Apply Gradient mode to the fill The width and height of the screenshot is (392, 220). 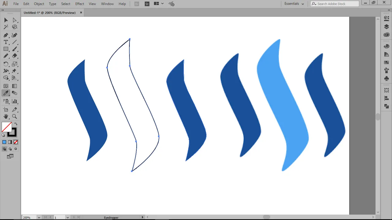[10, 142]
